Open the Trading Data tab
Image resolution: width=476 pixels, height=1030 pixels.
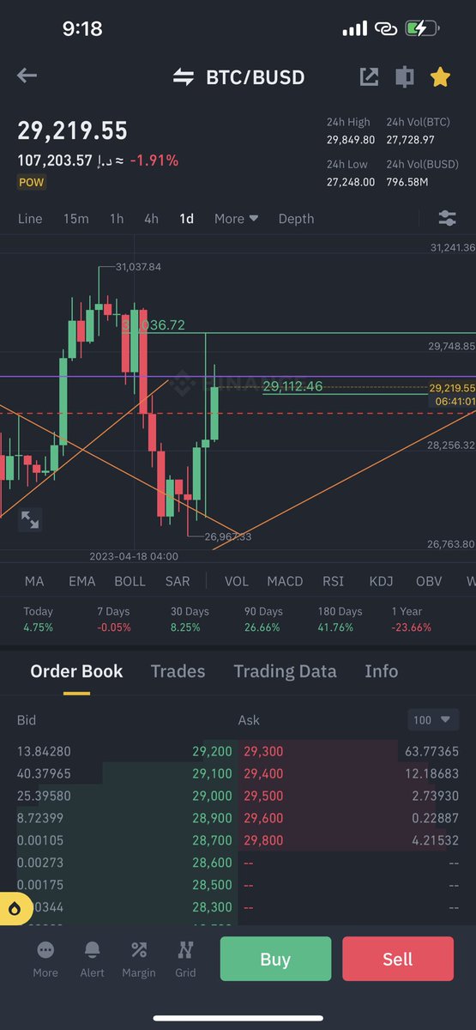click(285, 671)
